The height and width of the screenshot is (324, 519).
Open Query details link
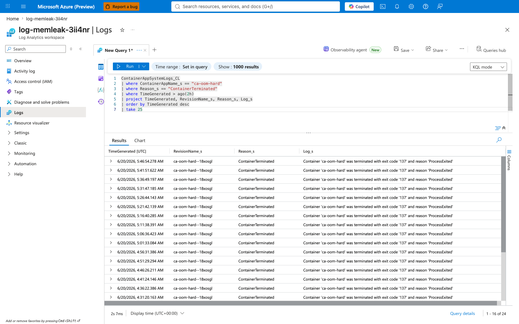[x=462, y=313]
